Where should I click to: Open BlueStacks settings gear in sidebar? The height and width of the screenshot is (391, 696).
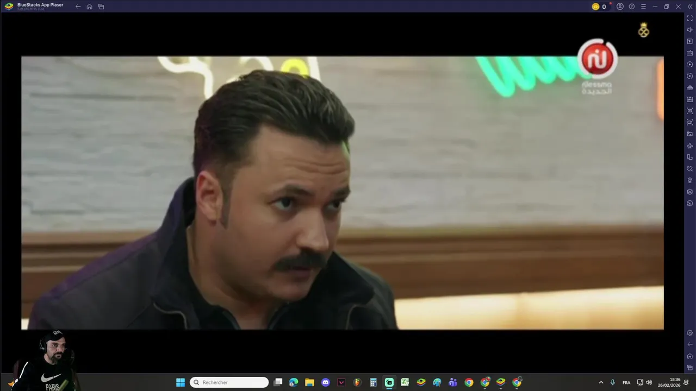tap(689, 333)
